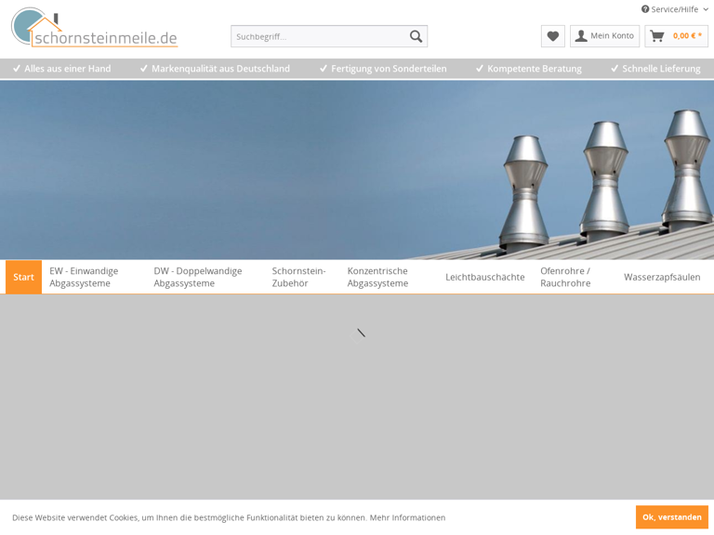714x535 pixels.
Task: Open EW - Einwandige Abgassysteme category
Action: (x=84, y=277)
